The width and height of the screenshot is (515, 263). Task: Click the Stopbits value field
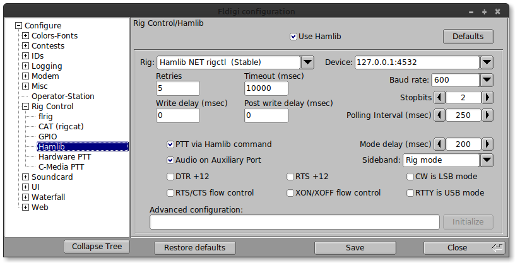click(463, 98)
